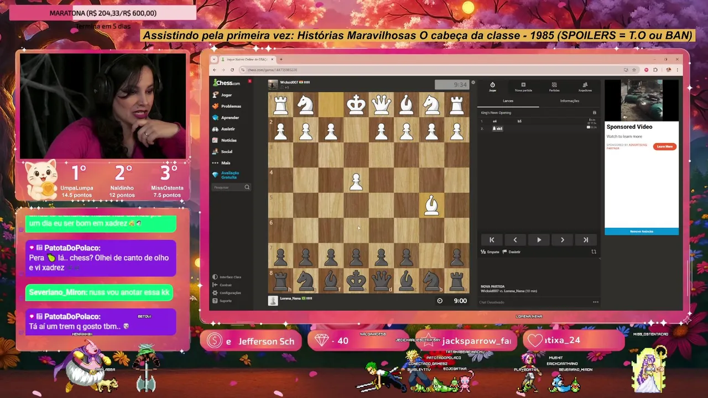Open the Chrome three-dot menu
This screenshot has width=708, height=398.
pos(677,70)
